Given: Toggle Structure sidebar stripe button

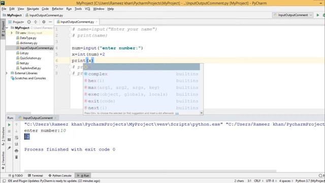Looking at the screenshot, I should [x=3, y=136].
